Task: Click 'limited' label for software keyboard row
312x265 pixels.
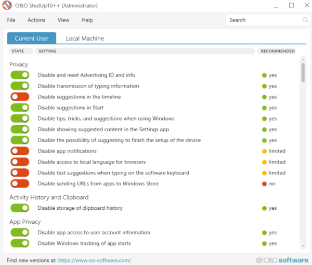Action: (277, 173)
